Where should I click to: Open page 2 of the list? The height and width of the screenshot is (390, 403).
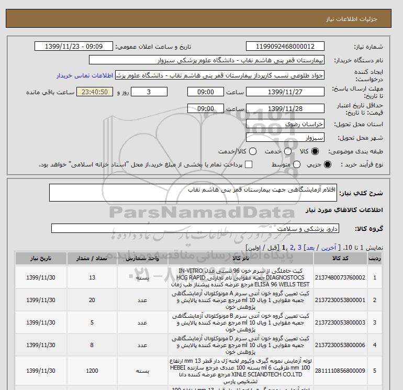click(x=292, y=248)
